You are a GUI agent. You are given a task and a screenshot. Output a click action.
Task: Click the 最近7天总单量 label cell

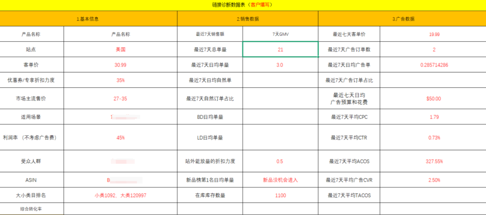tap(210, 49)
